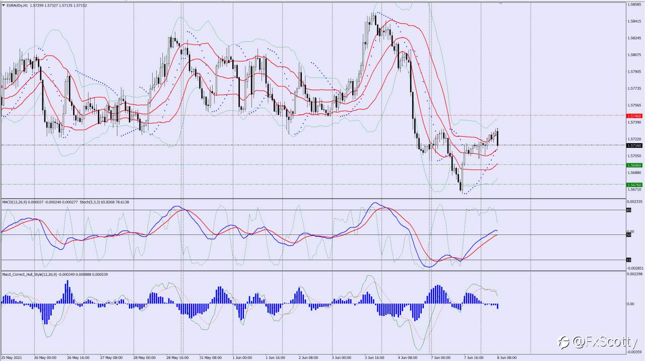This screenshot has height=361, width=645.
Task: Click the 1.58075 price on the scale
Action: tap(634, 54)
